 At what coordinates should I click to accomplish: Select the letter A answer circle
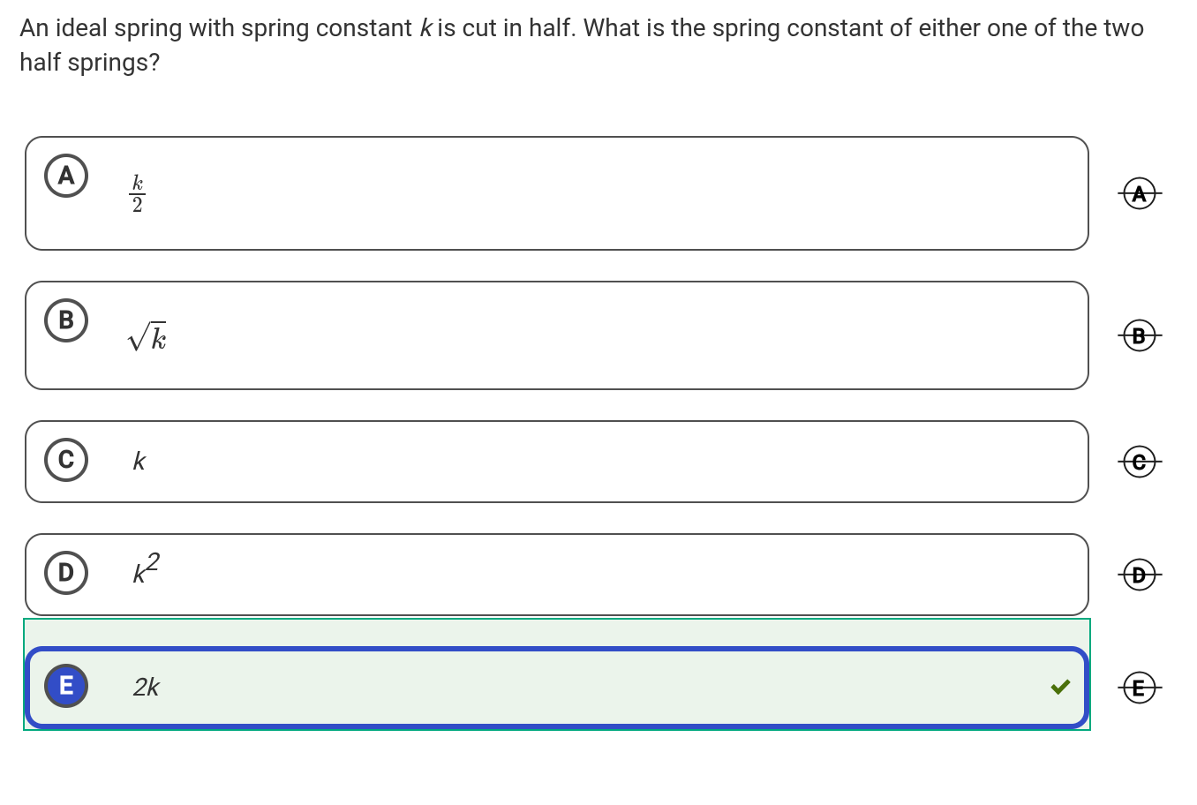66,176
